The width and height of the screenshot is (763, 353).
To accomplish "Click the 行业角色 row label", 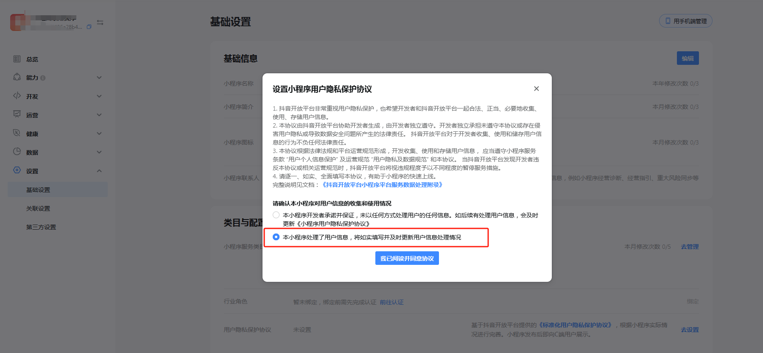I will (235, 301).
